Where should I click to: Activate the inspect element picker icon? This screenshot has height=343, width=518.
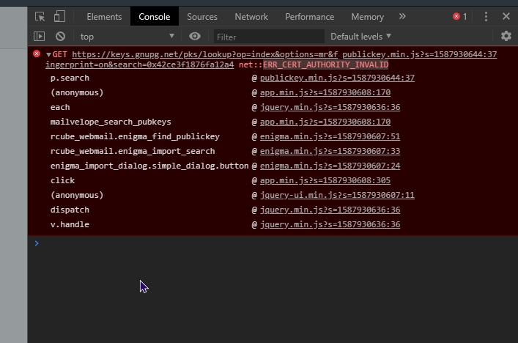coord(40,17)
